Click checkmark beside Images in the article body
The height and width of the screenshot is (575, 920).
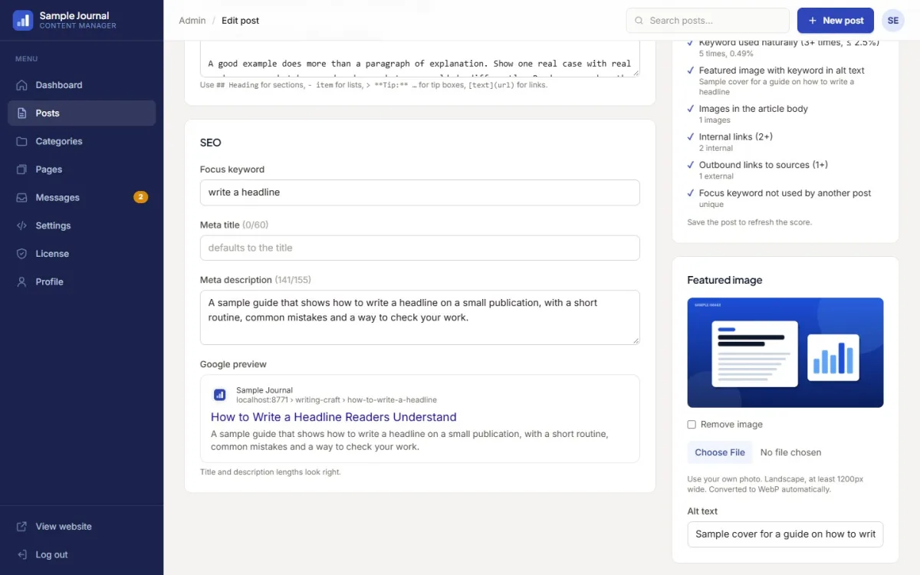click(x=691, y=109)
